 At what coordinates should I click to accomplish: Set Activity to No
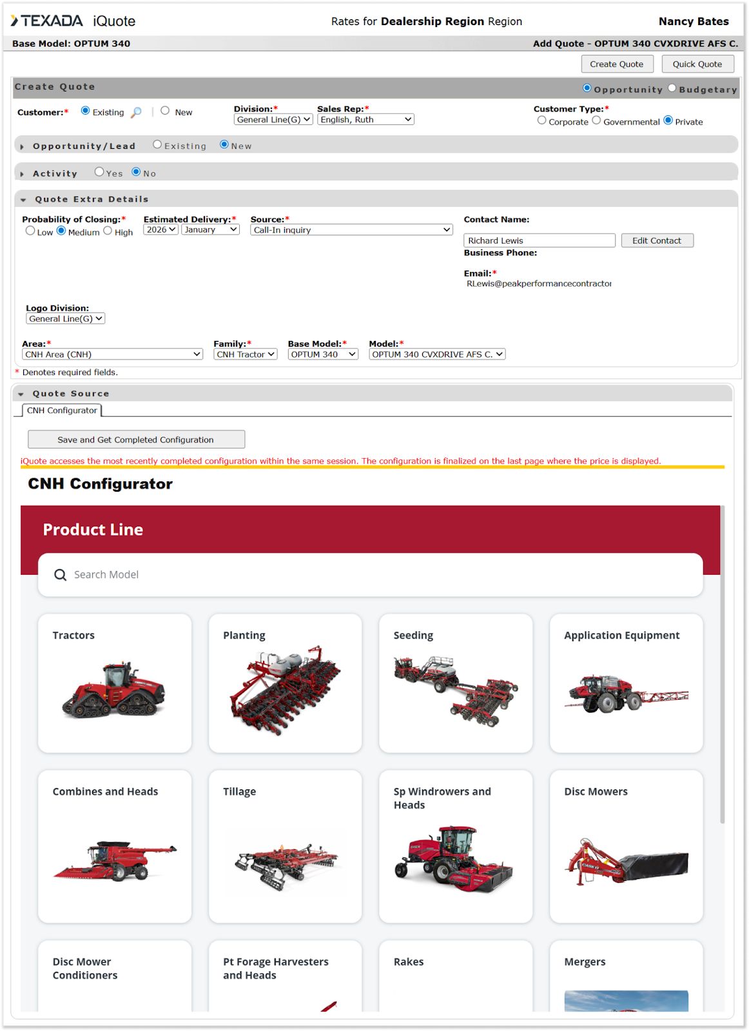(136, 171)
